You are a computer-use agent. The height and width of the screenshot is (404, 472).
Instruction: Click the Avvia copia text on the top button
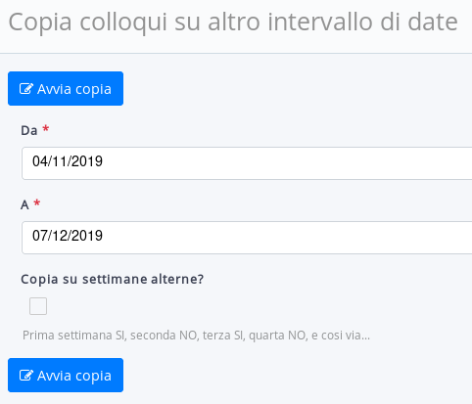pos(74,89)
